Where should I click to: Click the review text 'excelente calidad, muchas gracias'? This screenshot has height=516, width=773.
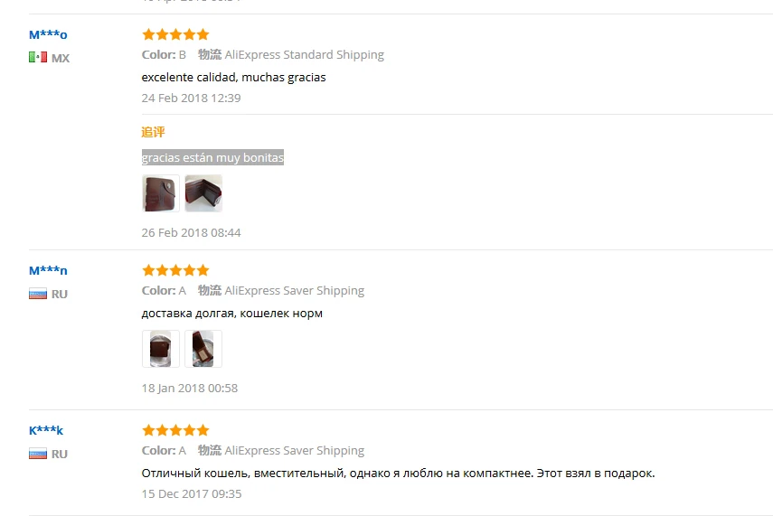pyautogui.click(x=233, y=78)
